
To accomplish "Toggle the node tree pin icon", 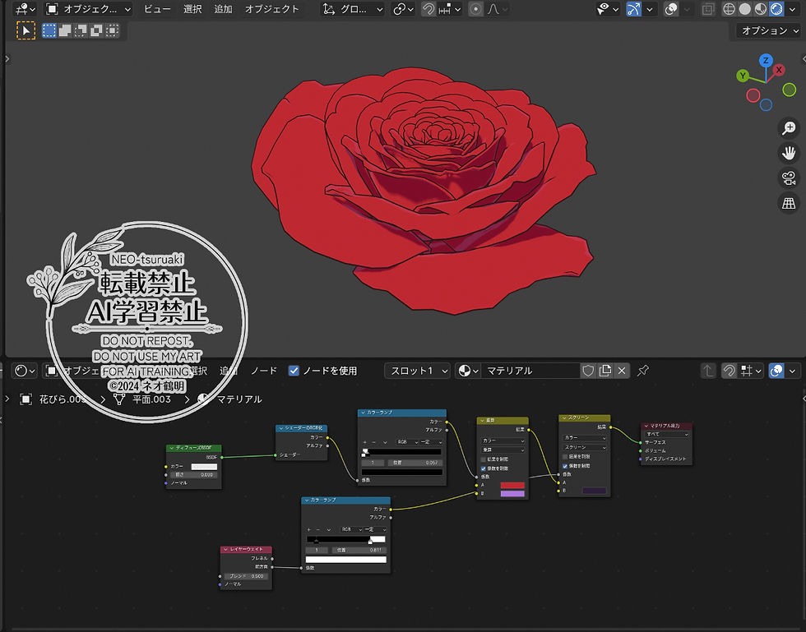I will pyautogui.click(x=642, y=371).
